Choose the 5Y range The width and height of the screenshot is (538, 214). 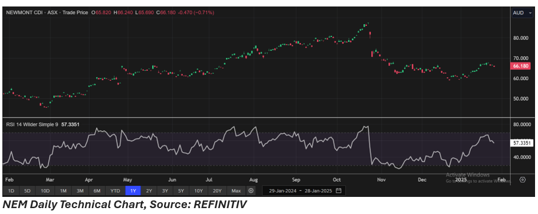tap(181, 190)
